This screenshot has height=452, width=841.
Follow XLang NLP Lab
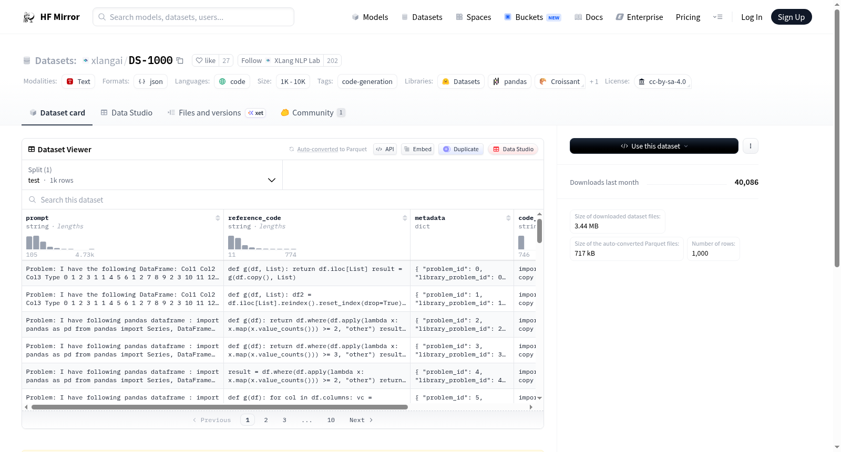click(251, 61)
